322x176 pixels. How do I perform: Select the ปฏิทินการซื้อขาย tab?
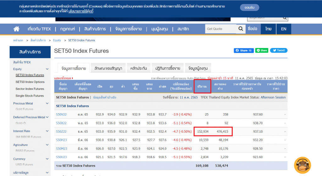(168, 68)
